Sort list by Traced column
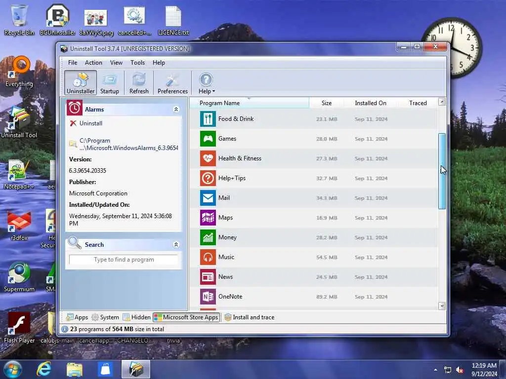Viewport: 506px width, 379px height. [x=418, y=103]
